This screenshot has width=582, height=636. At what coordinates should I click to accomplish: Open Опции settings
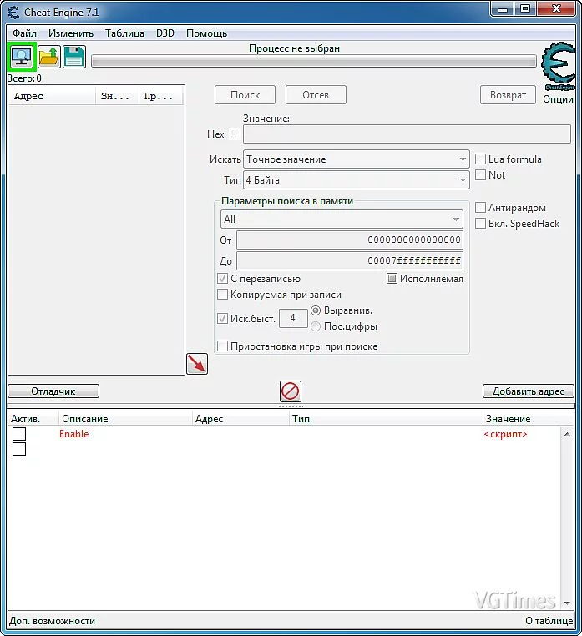click(x=558, y=99)
